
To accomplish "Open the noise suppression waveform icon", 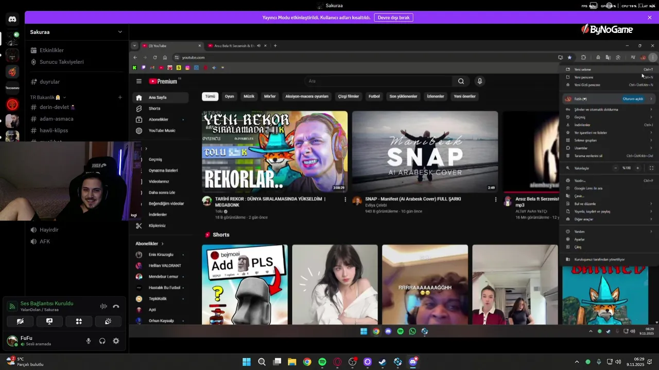I will 103,306.
